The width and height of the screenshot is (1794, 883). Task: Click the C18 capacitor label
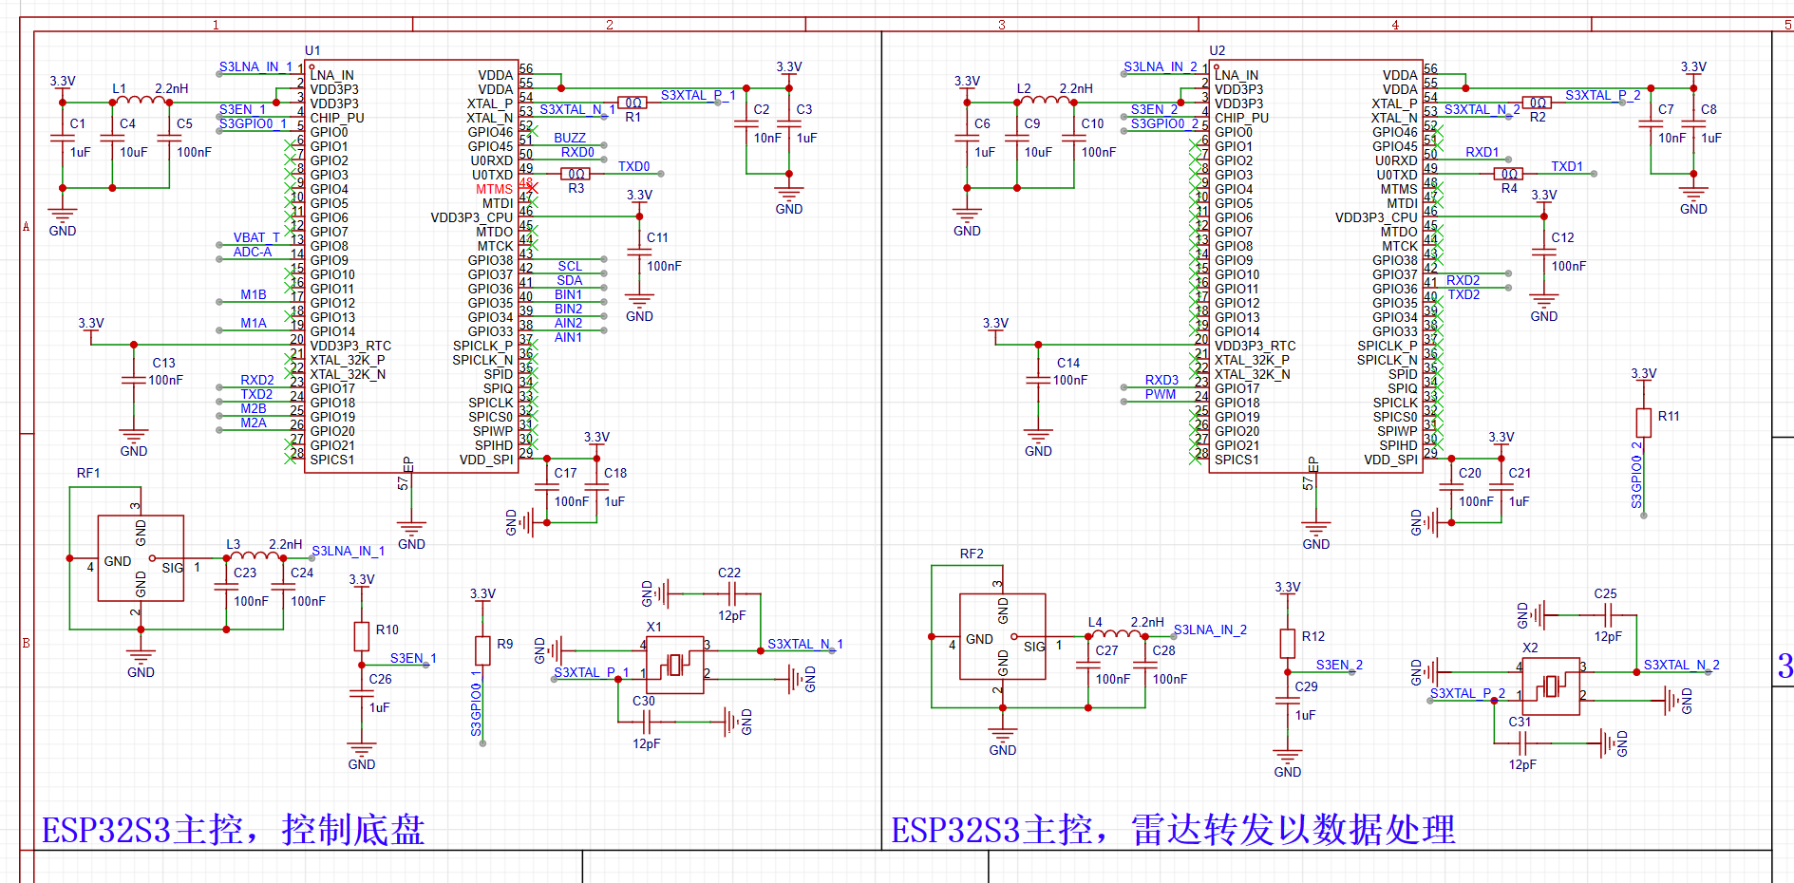[615, 473]
